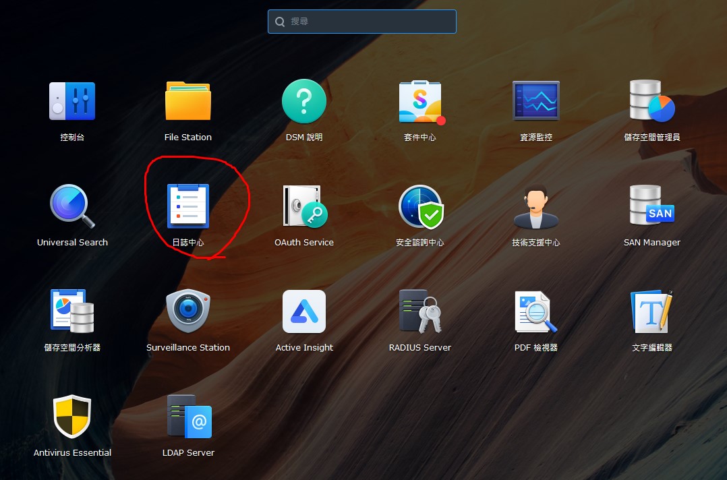Launch SAN Manager
Screen dimensions: 727x480
pos(652,207)
